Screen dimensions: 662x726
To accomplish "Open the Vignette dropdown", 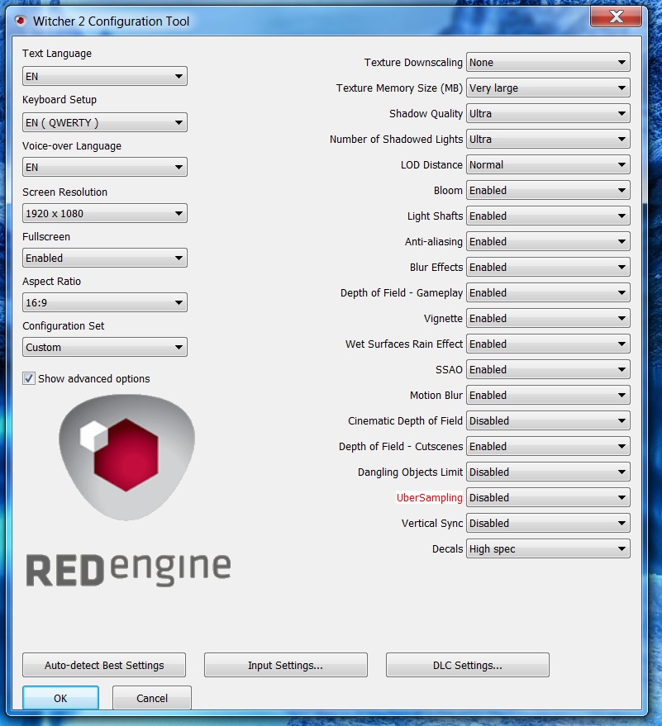I will [548, 319].
